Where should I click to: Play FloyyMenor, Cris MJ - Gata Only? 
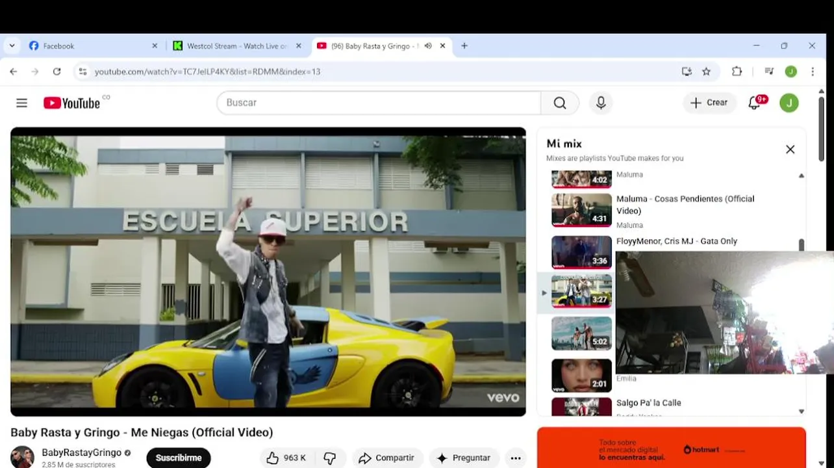677,241
